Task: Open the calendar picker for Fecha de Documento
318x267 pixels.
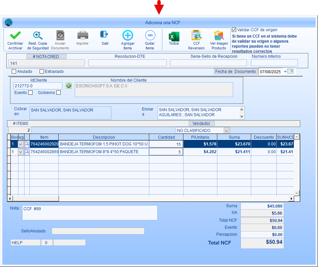Action: [290, 71]
